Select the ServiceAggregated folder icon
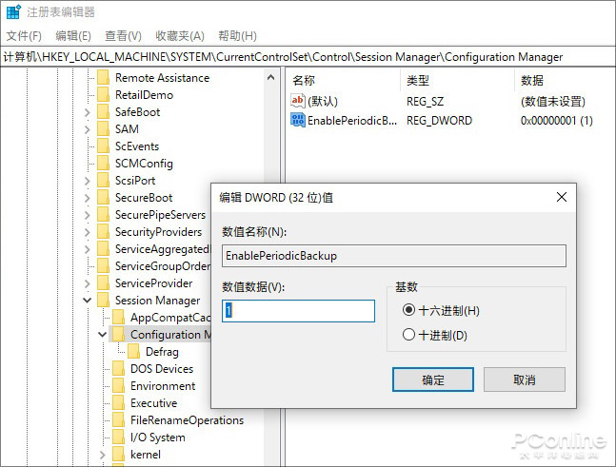 pos(104,249)
